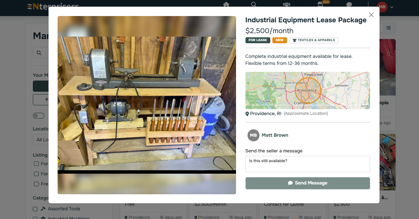
Task: Open the Providence location map
Action: point(307,90)
